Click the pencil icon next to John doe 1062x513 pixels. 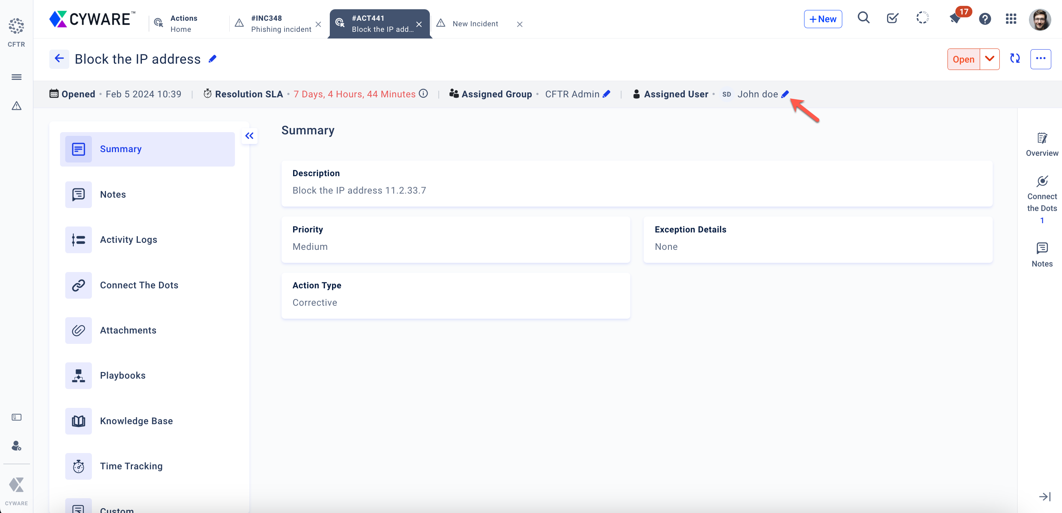click(785, 94)
